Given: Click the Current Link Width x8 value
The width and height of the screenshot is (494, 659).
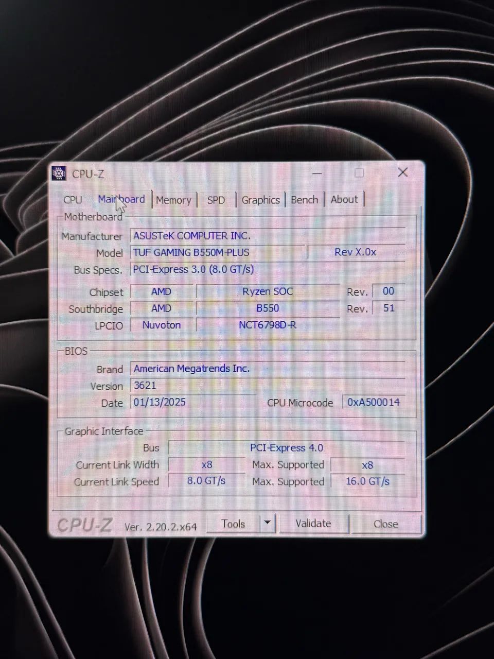Looking at the screenshot, I should 207,465.
